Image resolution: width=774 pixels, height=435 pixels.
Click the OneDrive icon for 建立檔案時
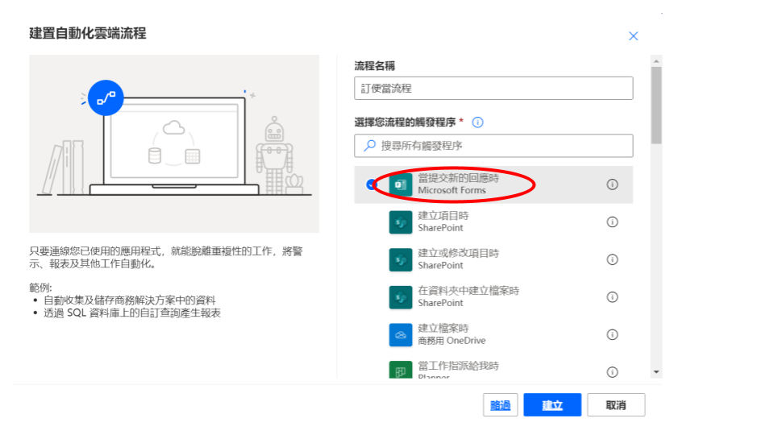point(401,335)
